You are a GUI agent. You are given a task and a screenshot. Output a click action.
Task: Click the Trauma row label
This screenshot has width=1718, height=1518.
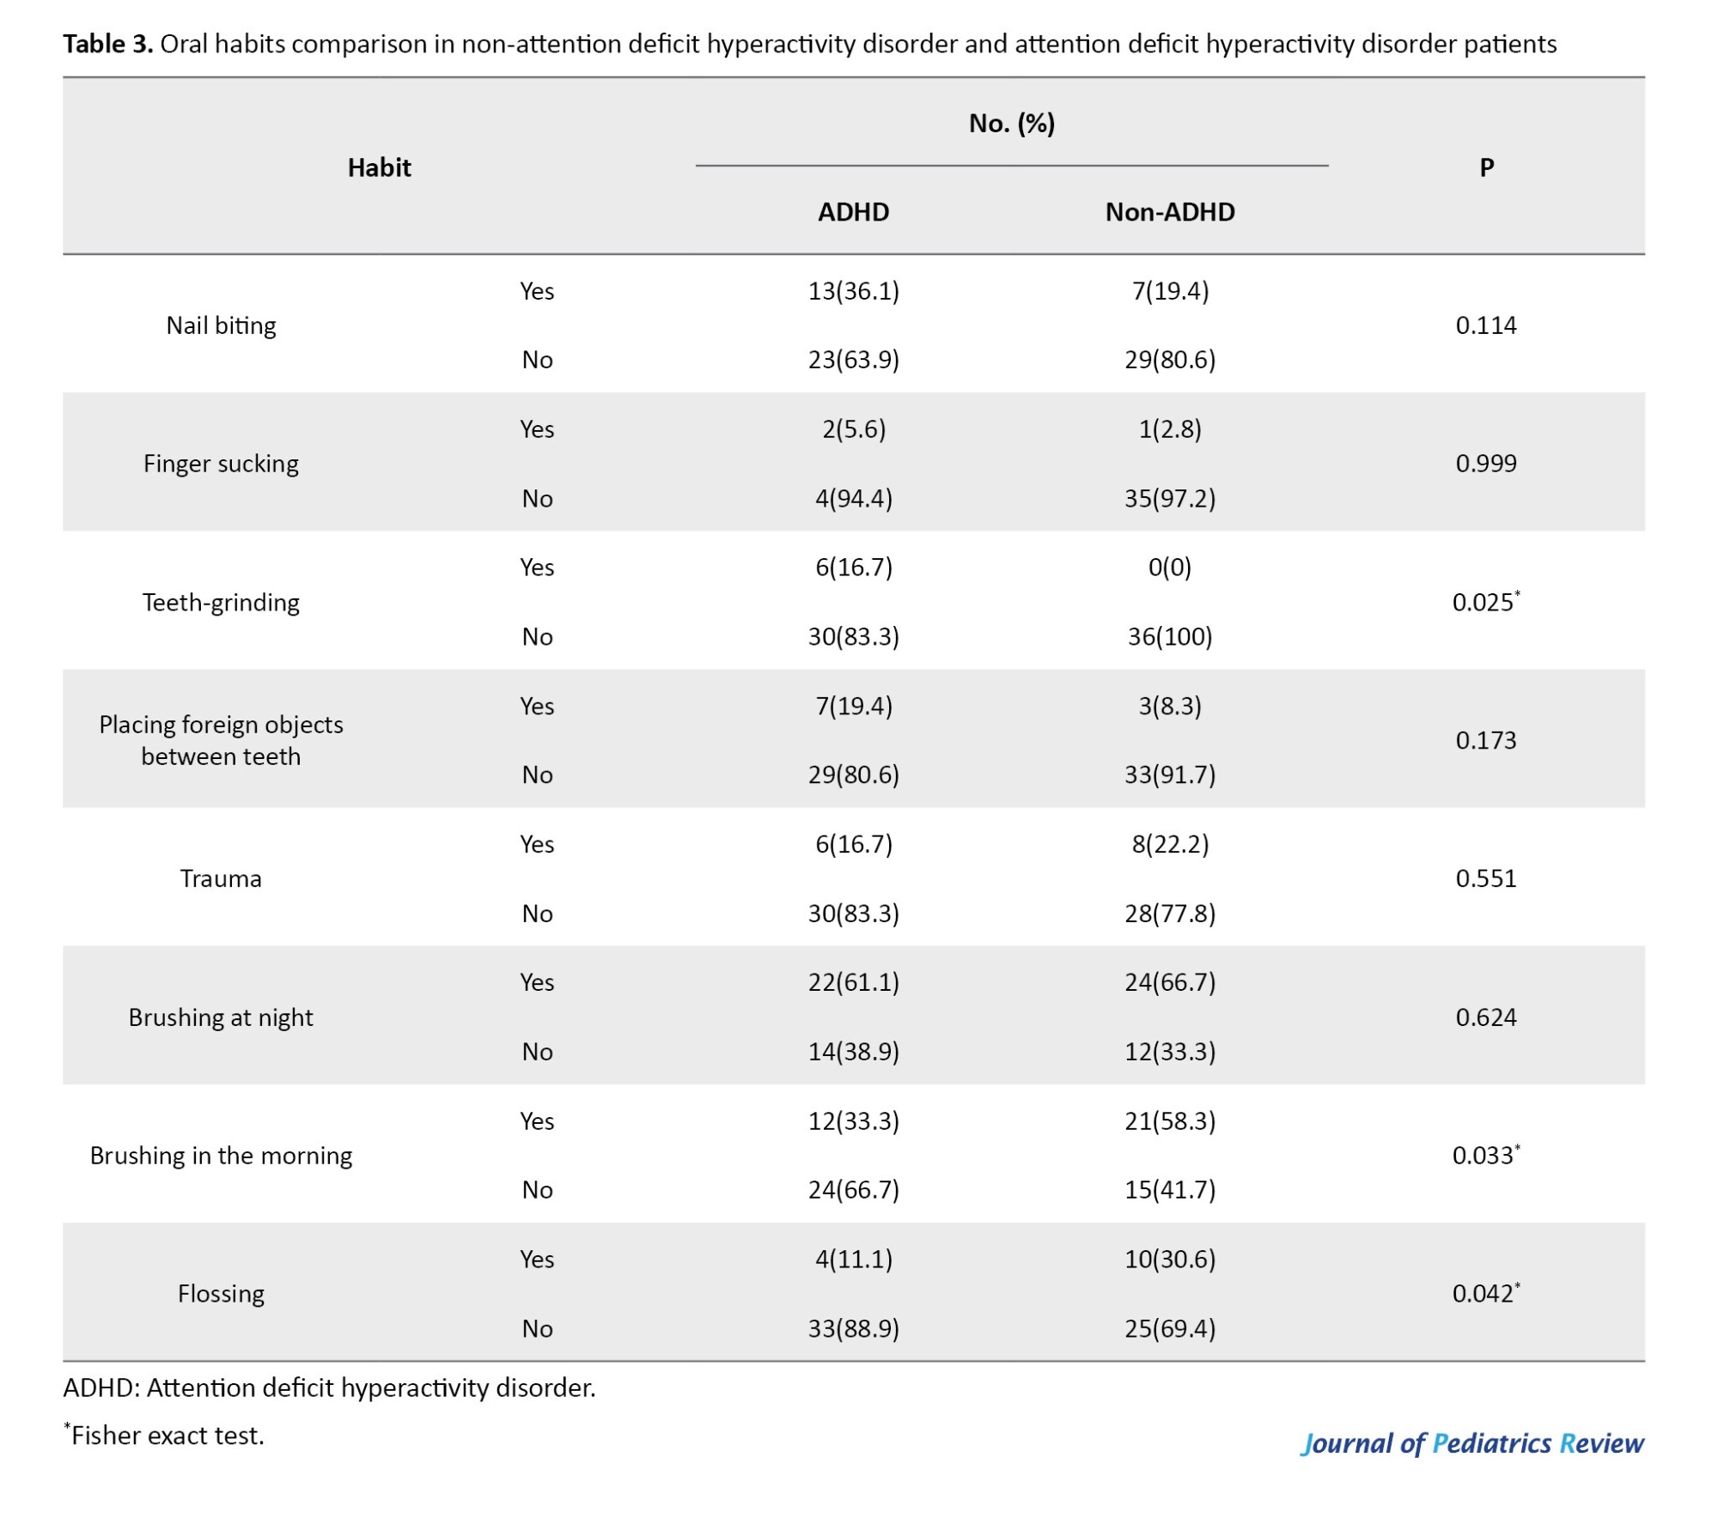point(221,878)
